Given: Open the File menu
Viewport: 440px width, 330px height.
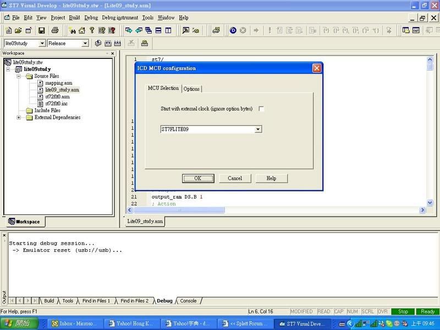Looking at the screenshot, I should (16, 18).
